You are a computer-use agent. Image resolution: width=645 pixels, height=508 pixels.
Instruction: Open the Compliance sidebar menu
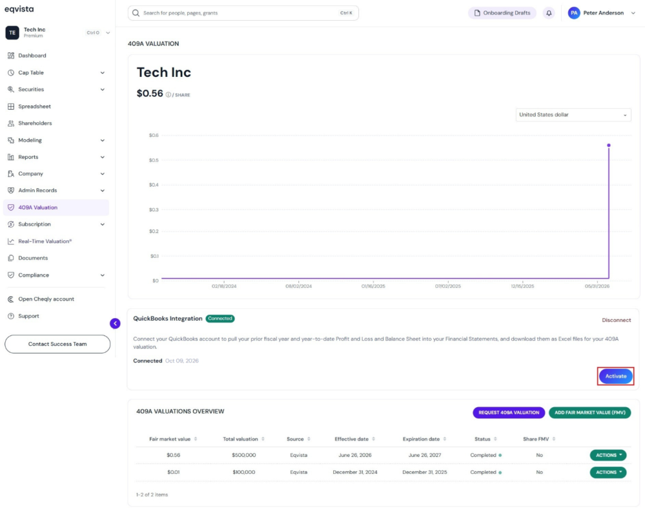[x=56, y=275]
